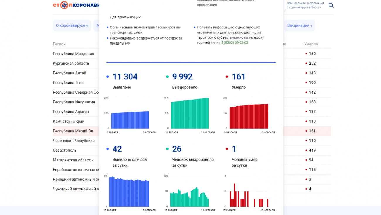Image resolution: width=381 pixels, height=215 pixels.
Task: Click the blue total detected cases chart
Action: point(130,120)
